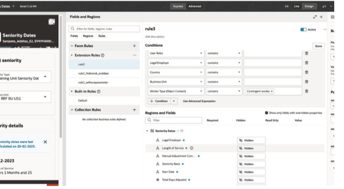Select rule1_withoutparameter rule
This screenshot has height=189, width=344.
point(104,82)
